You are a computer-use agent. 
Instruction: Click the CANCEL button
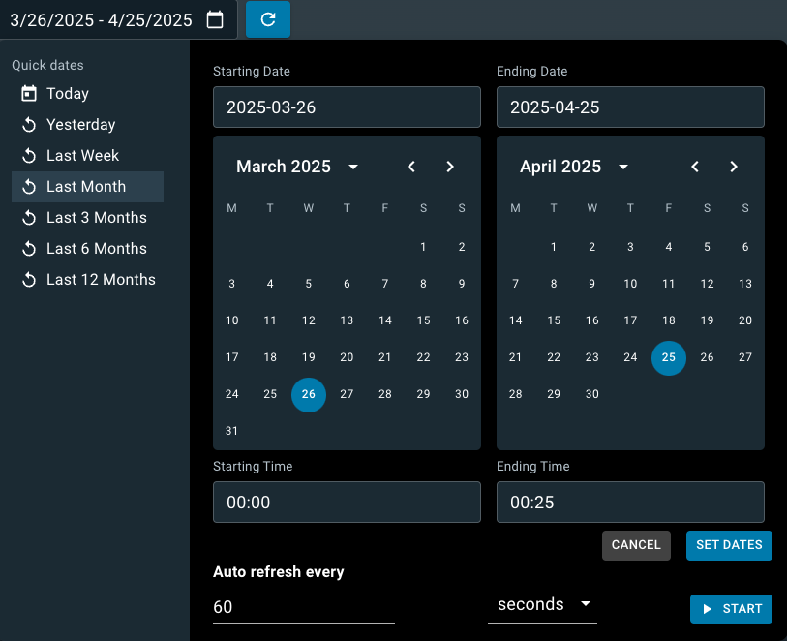click(x=636, y=545)
